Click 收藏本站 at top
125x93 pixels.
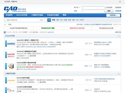[14, 2]
